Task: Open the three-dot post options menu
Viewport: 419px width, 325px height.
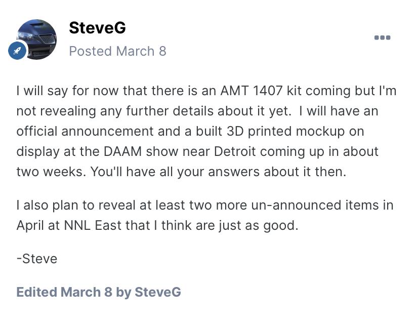Action: (x=382, y=37)
